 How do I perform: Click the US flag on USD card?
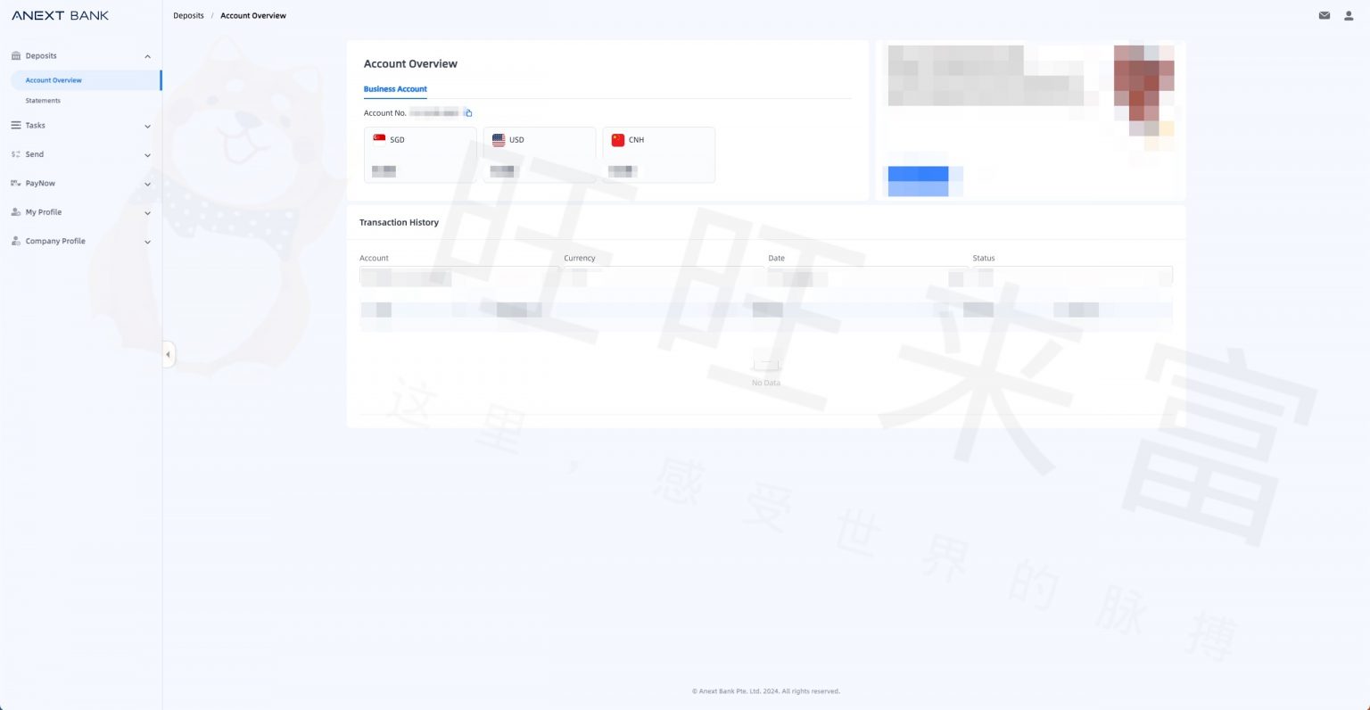(499, 140)
